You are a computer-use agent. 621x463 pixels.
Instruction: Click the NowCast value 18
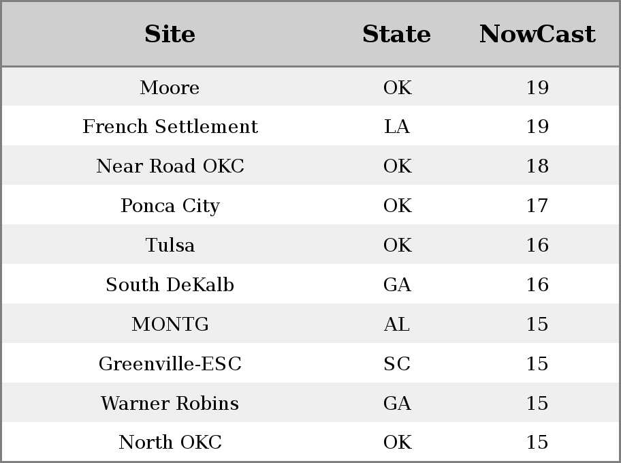pos(537,166)
